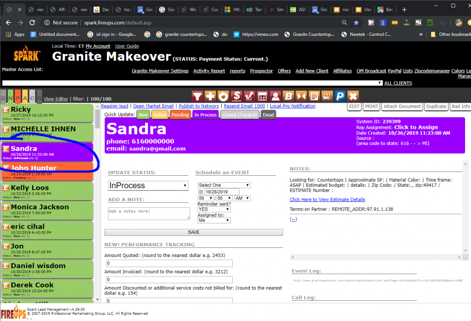Show more bookmarks via chevron
Screen dimensions: 471x321
point(421,34)
